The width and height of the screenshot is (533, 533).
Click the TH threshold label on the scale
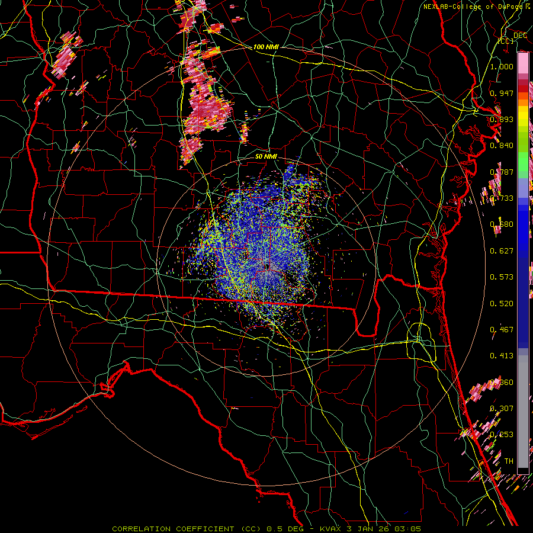pyautogui.click(x=509, y=461)
